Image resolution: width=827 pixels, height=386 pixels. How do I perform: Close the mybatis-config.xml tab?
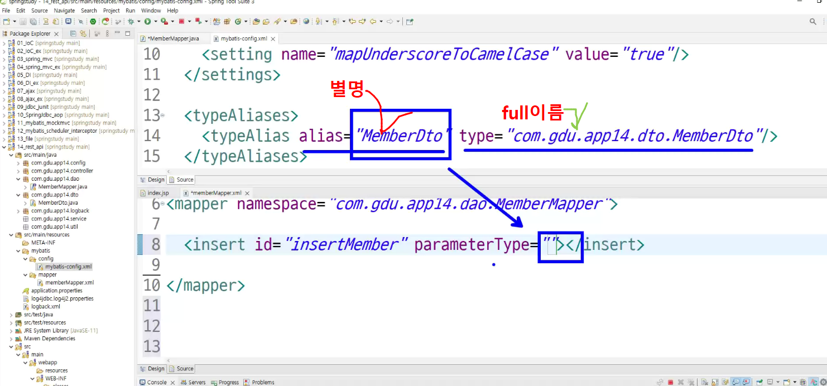click(x=273, y=39)
